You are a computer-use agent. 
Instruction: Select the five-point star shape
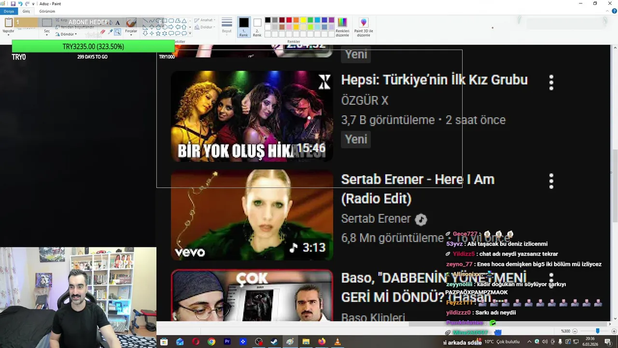pyautogui.click(x=158, y=33)
